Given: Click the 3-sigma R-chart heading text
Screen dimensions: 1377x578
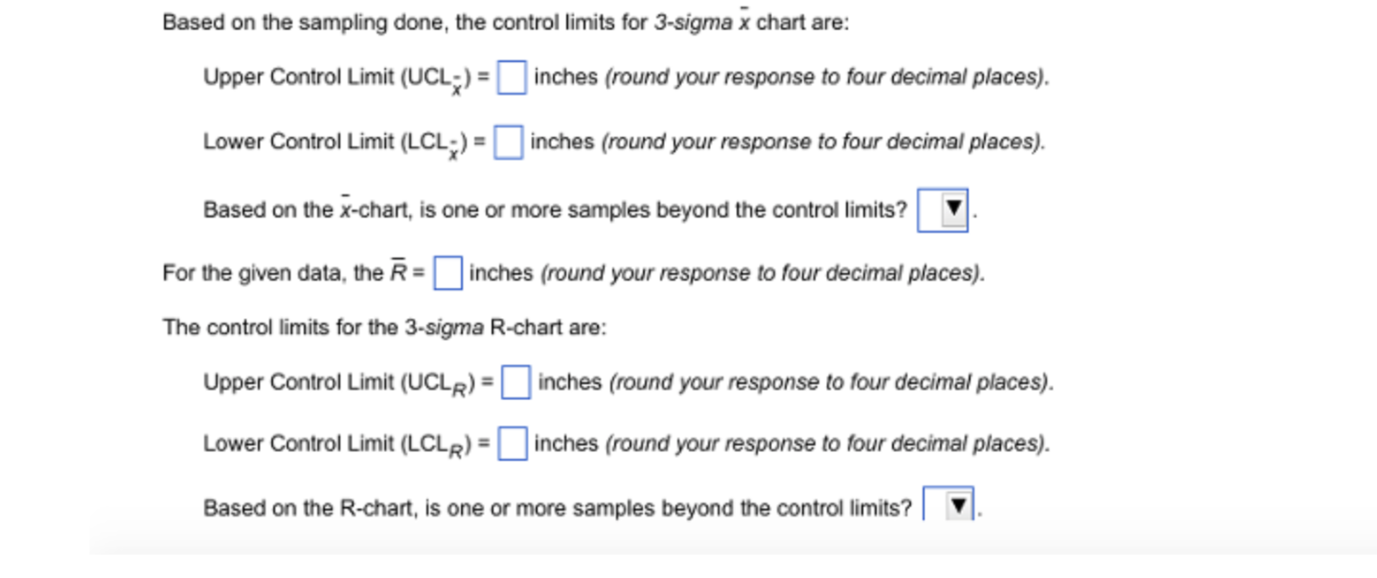Looking at the screenshot, I should coord(383,327).
